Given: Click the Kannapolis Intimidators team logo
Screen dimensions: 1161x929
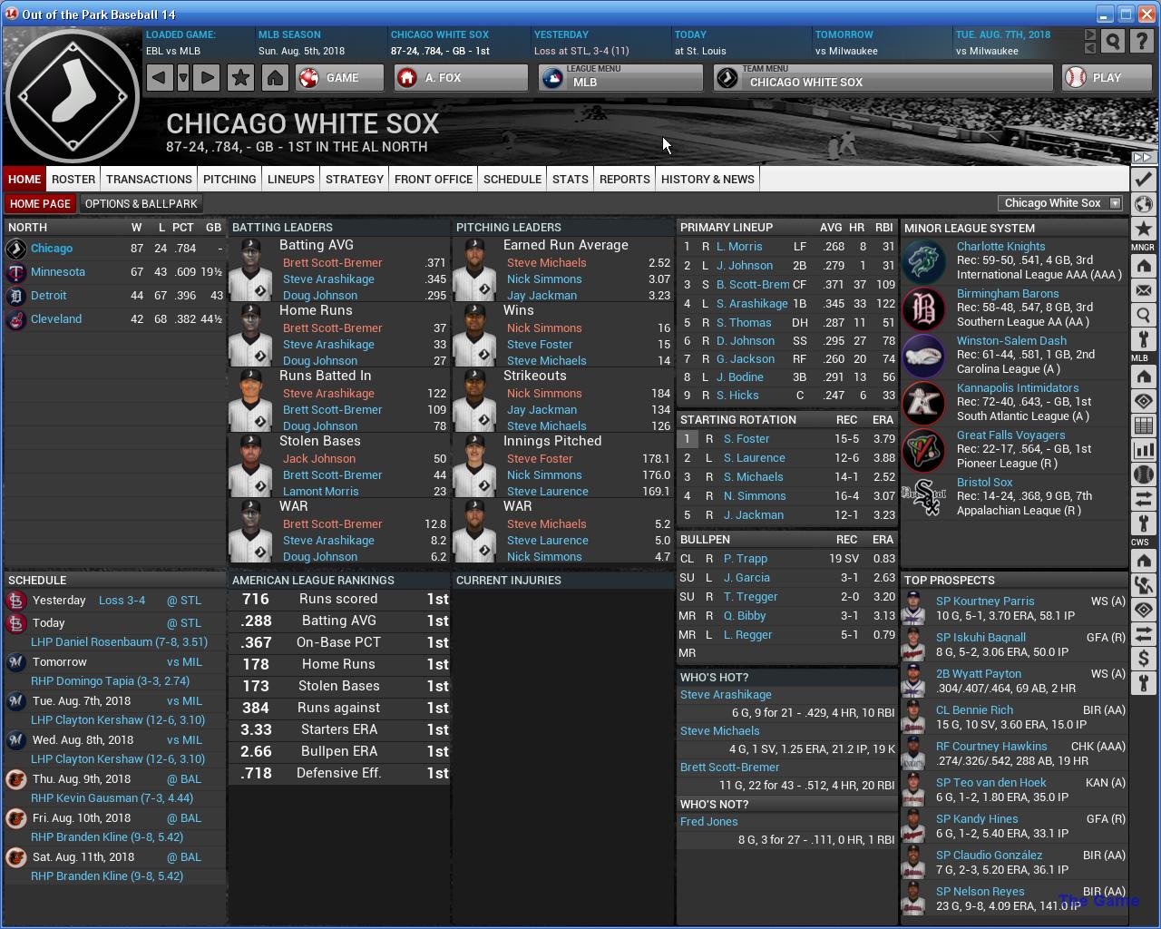Looking at the screenshot, I should [924, 402].
